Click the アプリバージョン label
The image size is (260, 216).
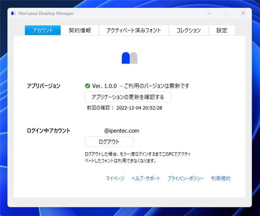click(44, 86)
